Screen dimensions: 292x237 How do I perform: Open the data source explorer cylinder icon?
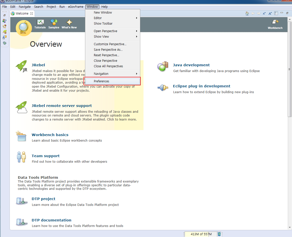[x=5, y=37]
